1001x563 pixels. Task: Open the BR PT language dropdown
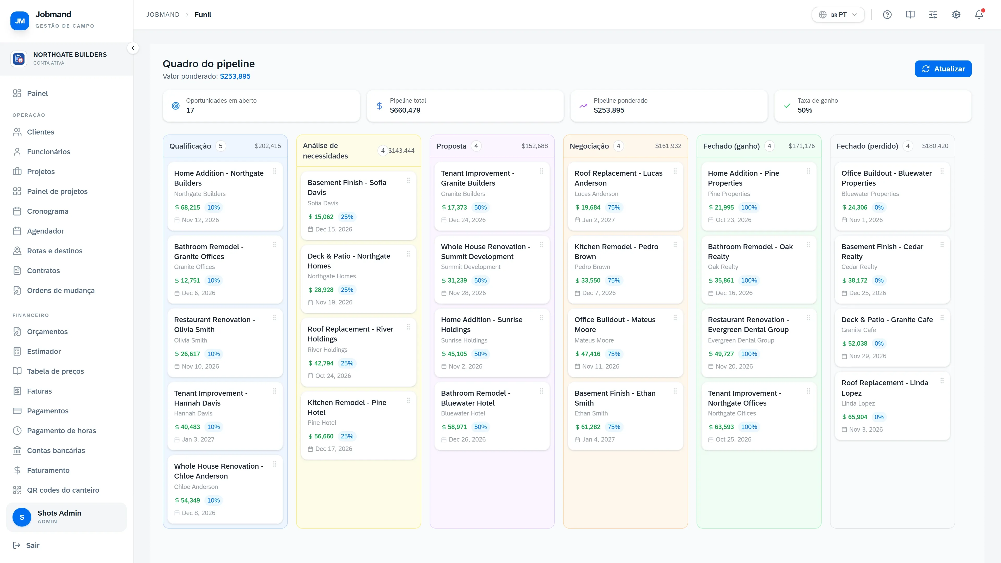838,15
